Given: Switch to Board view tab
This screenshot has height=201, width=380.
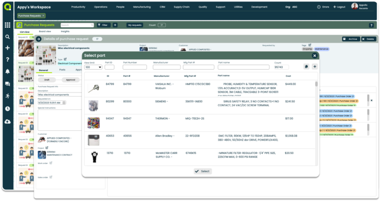Looking at the screenshot, I should pyautogui.click(x=45, y=32).
